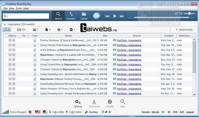The width and height of the screenshot is (199, 117).
Task: Open the Tools menu
Action: [19, 8]
